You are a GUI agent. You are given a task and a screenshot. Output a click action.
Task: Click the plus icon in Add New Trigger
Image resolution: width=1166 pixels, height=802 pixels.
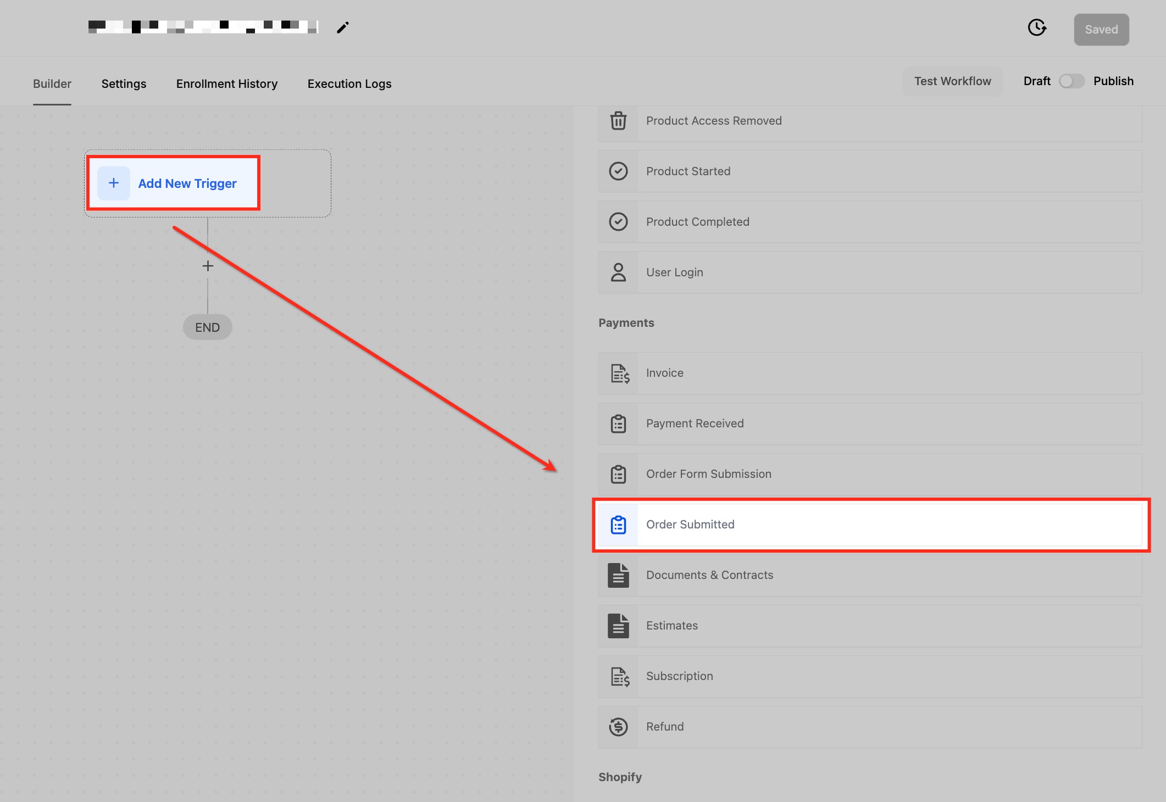(114, 183)
